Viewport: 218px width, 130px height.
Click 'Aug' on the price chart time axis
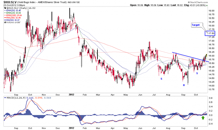(168, 95)
